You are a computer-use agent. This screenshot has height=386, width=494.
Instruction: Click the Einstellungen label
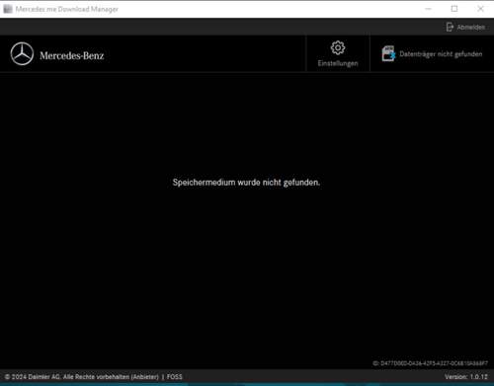[x=338, y=63]
